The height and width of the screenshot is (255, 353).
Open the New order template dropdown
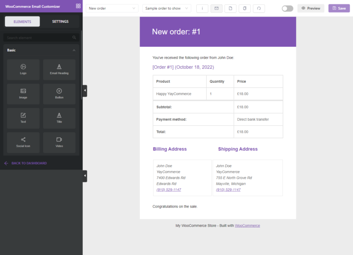[x=112, y=8]
